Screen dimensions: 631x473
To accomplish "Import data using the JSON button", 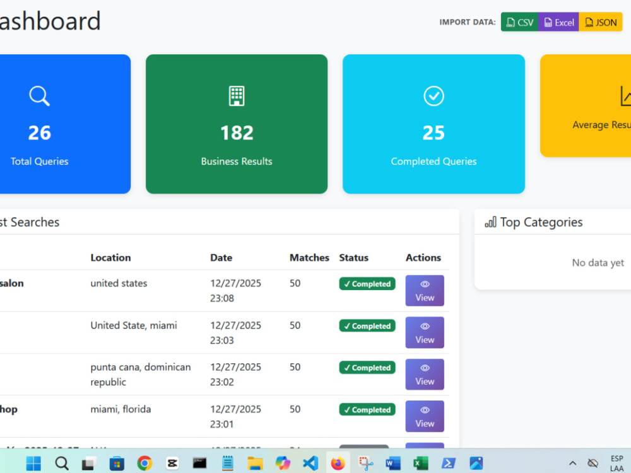I will pos(601,22).
